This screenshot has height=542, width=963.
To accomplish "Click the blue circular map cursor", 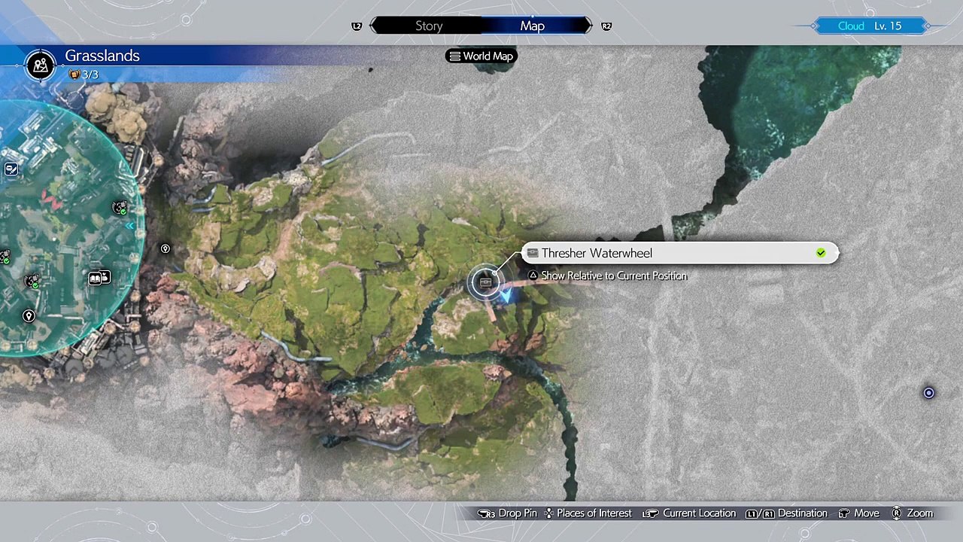I will coord(928,393).
